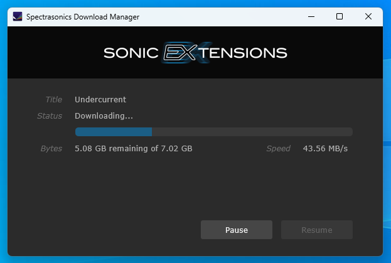The image size is (391, 263).
Task: Maximize the Download Manager window
Action: [x=340, y=17]
